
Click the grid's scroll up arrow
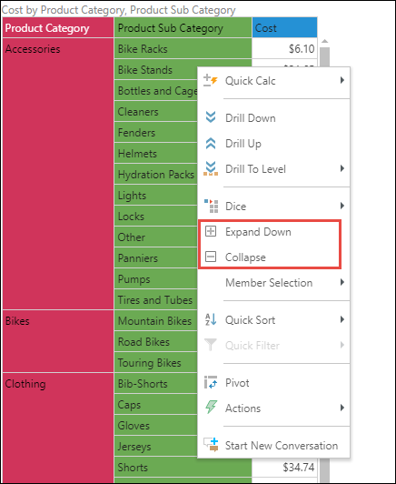(x=324, y=41)
